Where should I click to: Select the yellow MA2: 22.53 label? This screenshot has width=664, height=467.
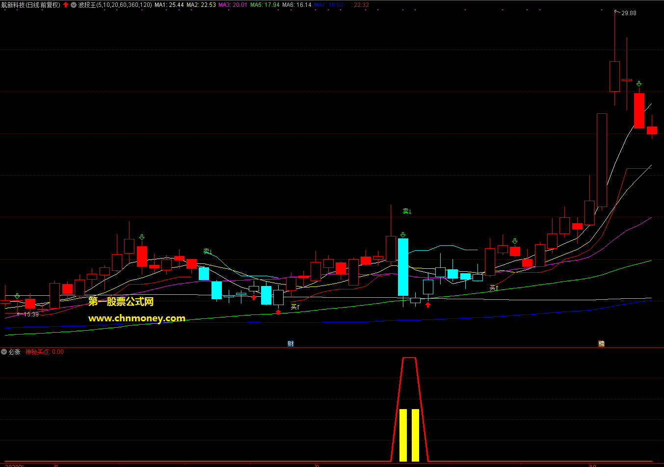[x=201, y=5]
